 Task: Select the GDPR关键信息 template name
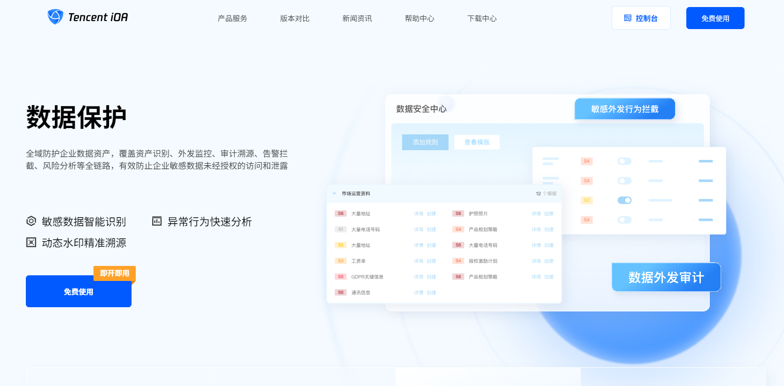(x=367, y=277)
